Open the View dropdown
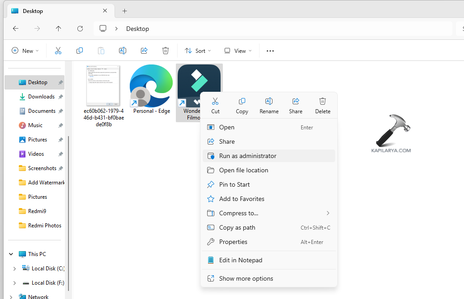 [238, 51]
